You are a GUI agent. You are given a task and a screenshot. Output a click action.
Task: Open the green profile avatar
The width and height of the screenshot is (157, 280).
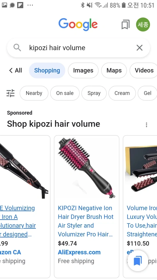tap(143, 24)
